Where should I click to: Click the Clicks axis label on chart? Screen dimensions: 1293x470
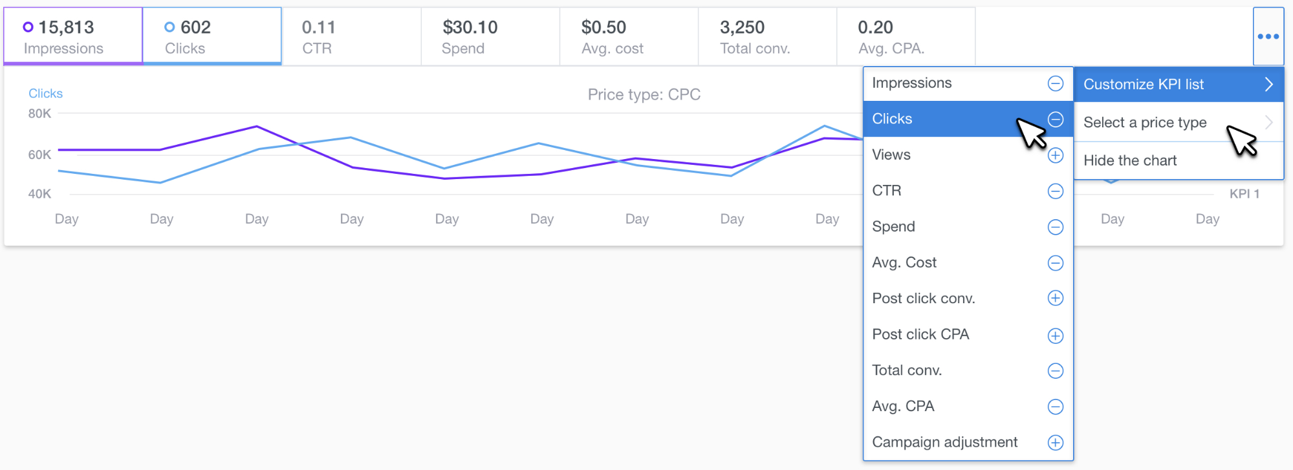click(45, 93)
